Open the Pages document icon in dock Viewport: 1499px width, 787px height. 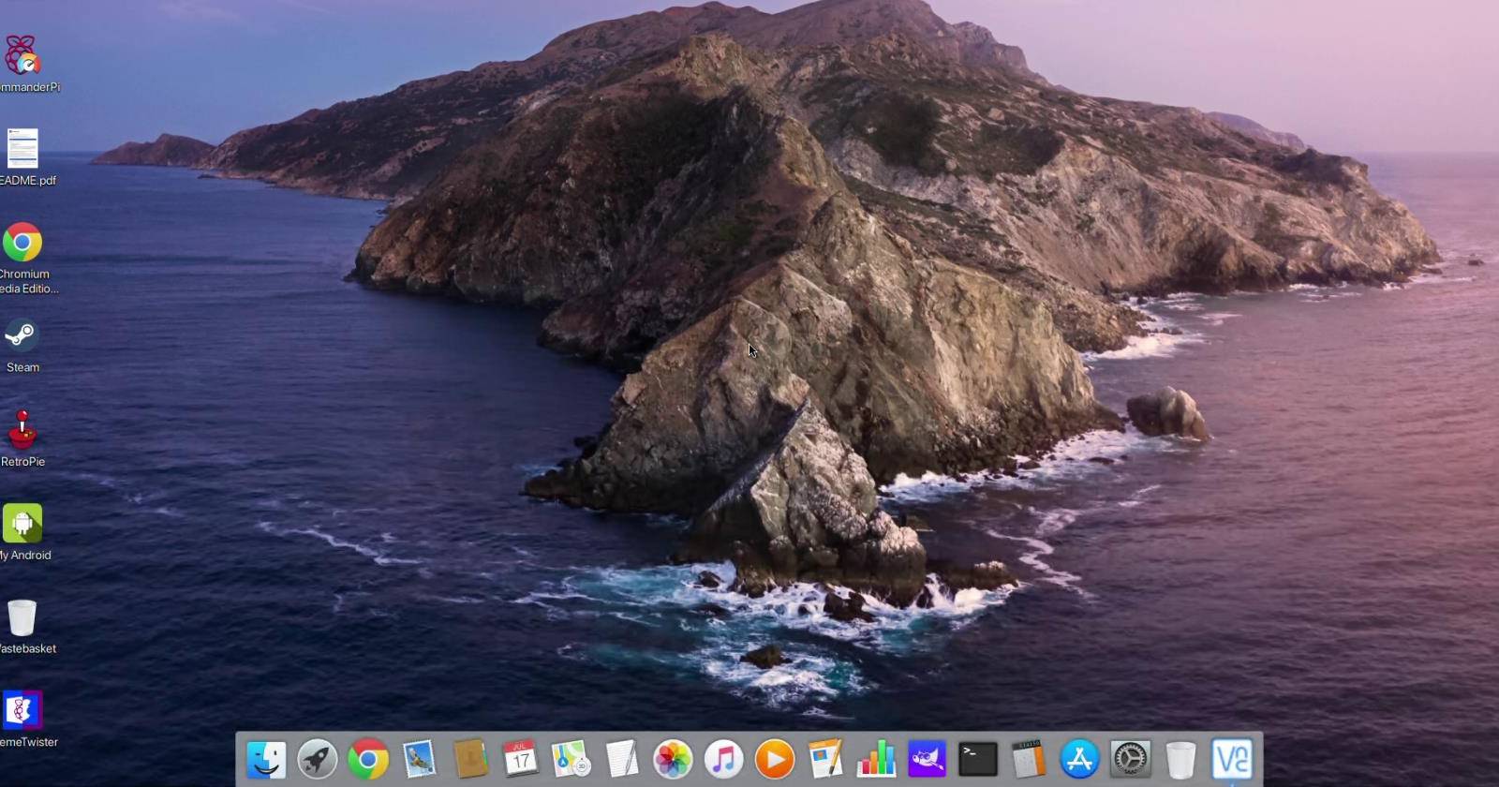tap(825, 759)
